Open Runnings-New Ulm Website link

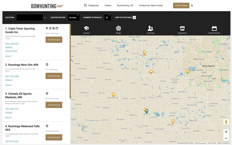coord(9,80)
